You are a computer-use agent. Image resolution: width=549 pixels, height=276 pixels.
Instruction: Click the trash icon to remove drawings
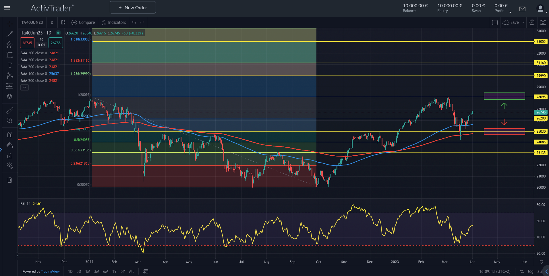click(10, 180)
